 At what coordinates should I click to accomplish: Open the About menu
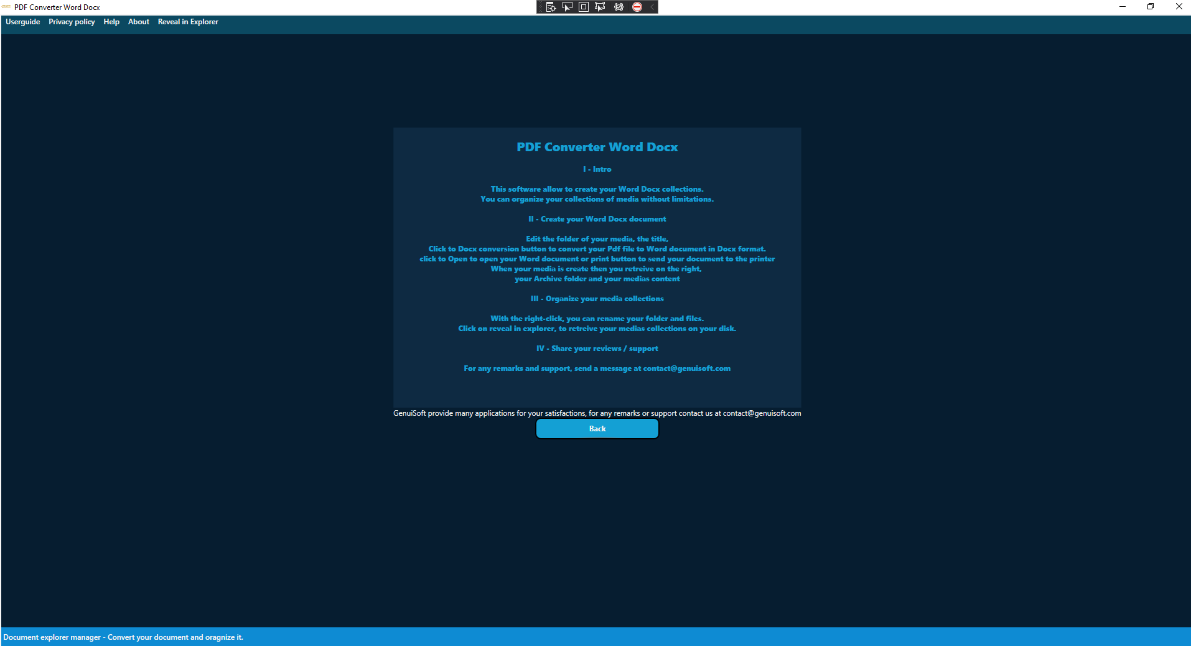(139, 22)
